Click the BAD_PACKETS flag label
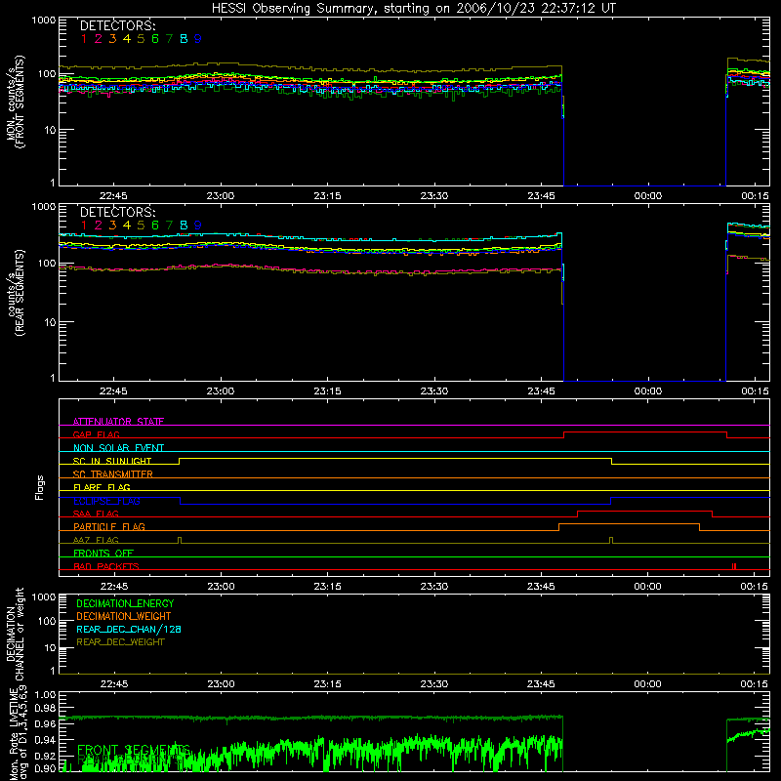 [106, 566]
